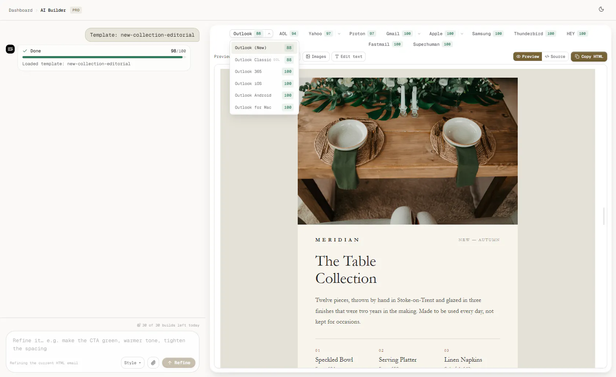The image size is (616, 377).
Task: Go to Dashboard breadcrumb
Action: pos(21,10)
